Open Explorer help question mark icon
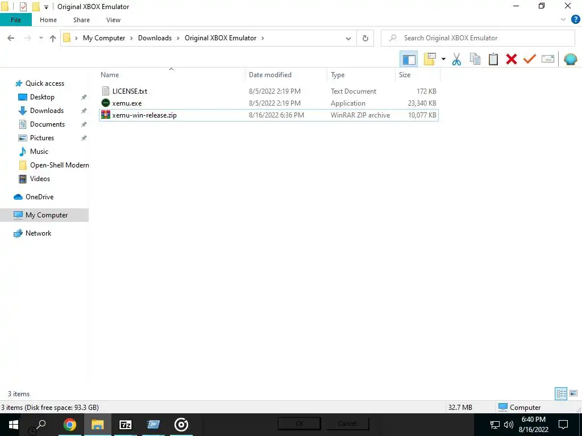 (575, 20)
